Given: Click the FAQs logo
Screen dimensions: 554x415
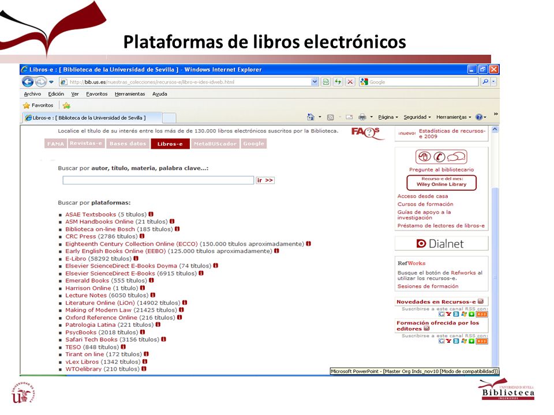Looking at the screenshot, I should [367, 133].
